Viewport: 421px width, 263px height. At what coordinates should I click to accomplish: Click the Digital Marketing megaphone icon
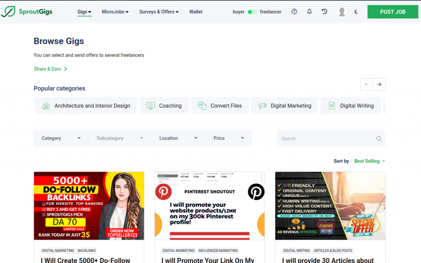pyautogui.click(x=262, y=106)
